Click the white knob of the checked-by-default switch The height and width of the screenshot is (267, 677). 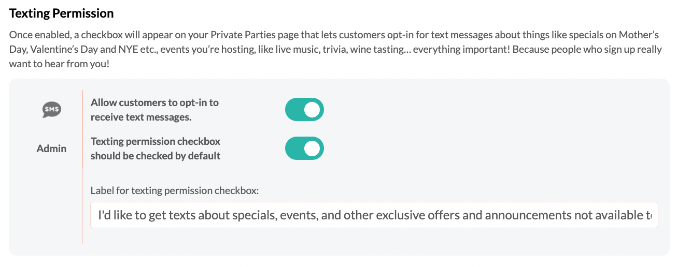pos(312,149)
